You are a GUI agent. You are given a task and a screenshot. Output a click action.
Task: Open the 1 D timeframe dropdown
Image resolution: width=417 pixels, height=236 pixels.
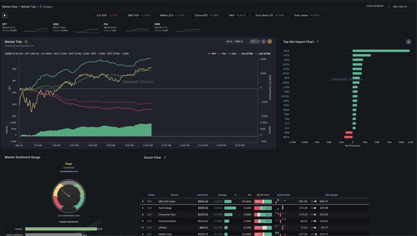click(x=255, y=42)
